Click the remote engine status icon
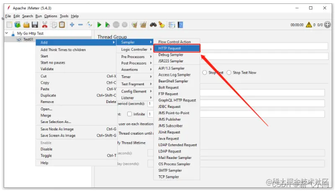Viewport: 335px width, 192px height. (x=327, y=25)
